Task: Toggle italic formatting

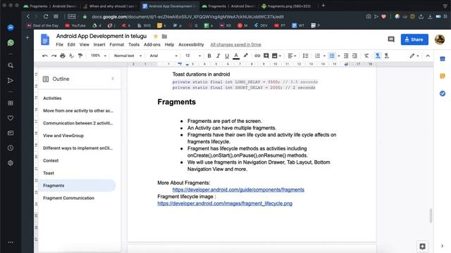Action: point(218,56)
